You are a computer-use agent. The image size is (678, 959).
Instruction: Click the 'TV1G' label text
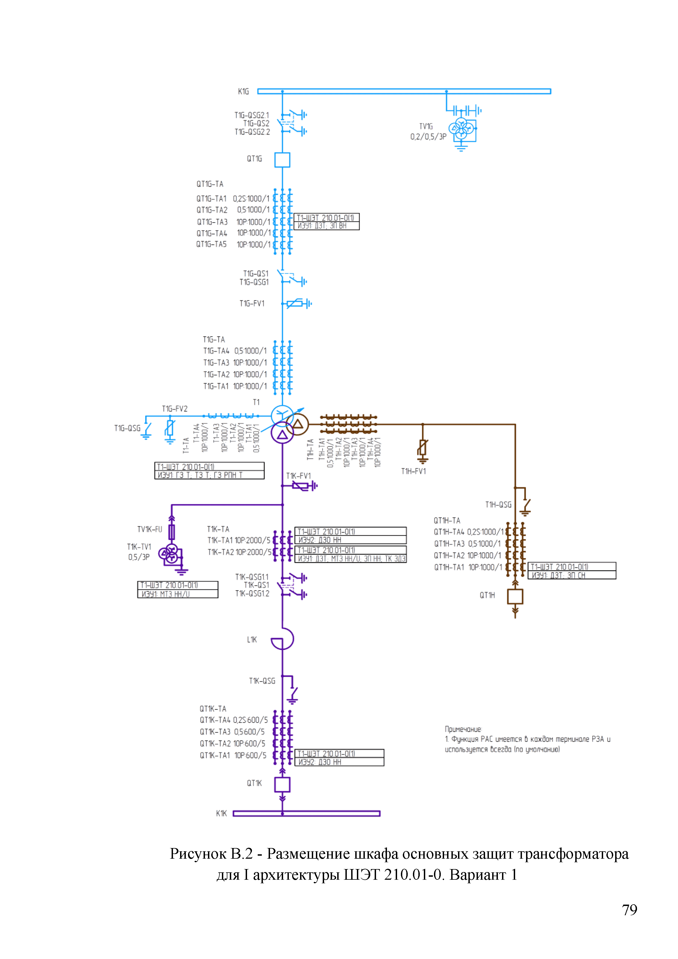click(x=426, y=126)
